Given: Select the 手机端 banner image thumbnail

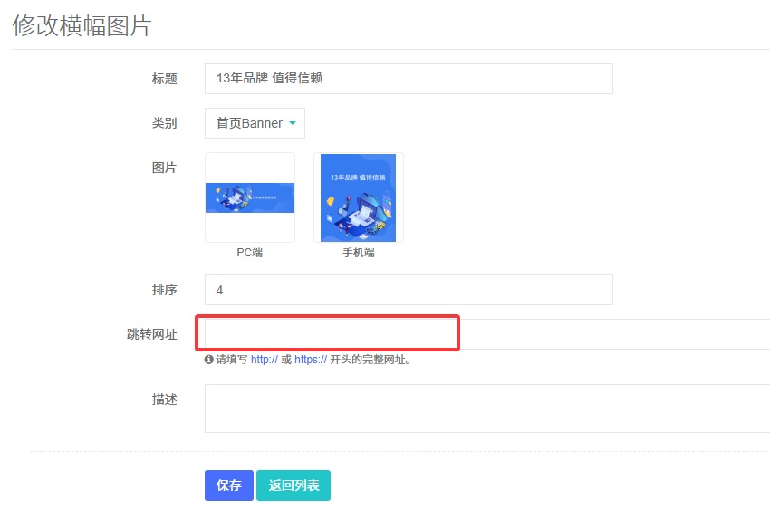Looking at the screenshot, I should point(358,197).
